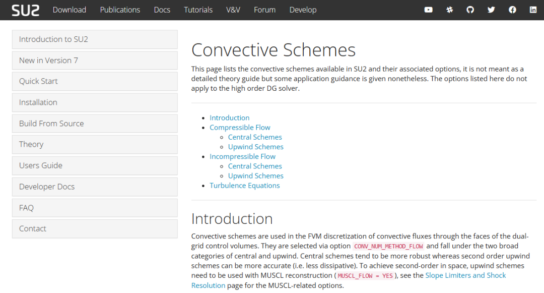Click the SU2 logo
544x293 pixels.
click(x=26, y=10)
